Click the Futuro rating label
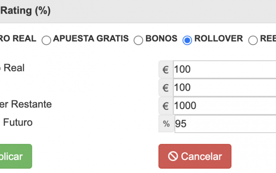This screenshot has width=276, height=173. (17, 122)
